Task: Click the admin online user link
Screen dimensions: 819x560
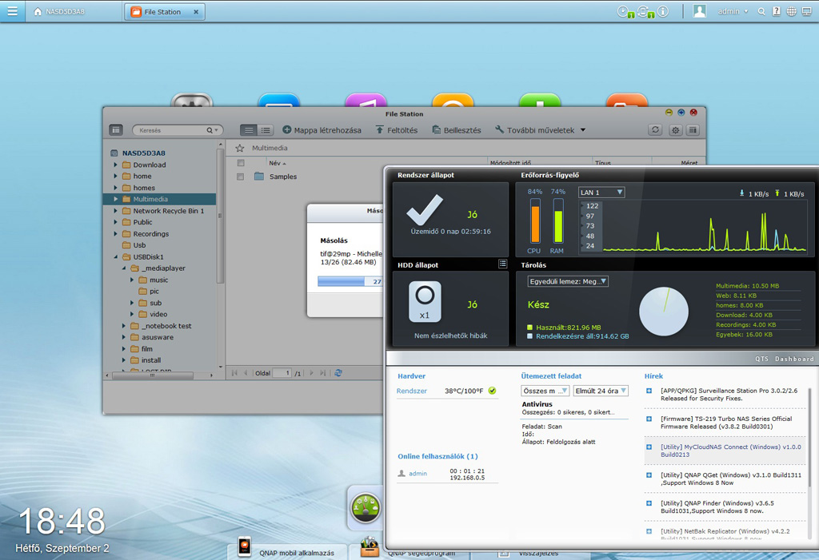Action: (x=417, y=474)
